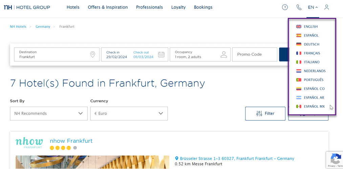Viewport: 343px width, 169px height.
Task: Click the Mexican flag icon
Action: click(x=299, y=106)
